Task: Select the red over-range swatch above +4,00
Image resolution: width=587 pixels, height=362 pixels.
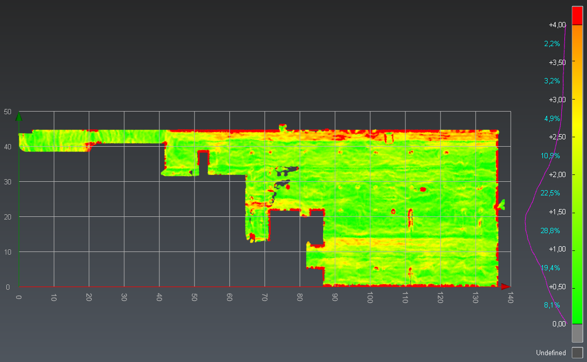Action: pos(577,15)
